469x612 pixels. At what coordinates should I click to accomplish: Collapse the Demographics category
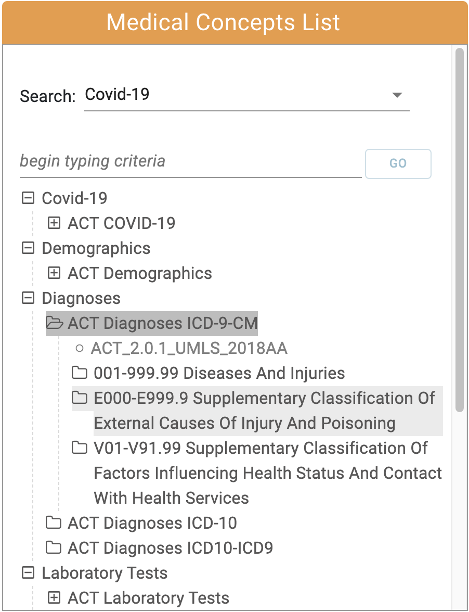click(x=28, y=248)
